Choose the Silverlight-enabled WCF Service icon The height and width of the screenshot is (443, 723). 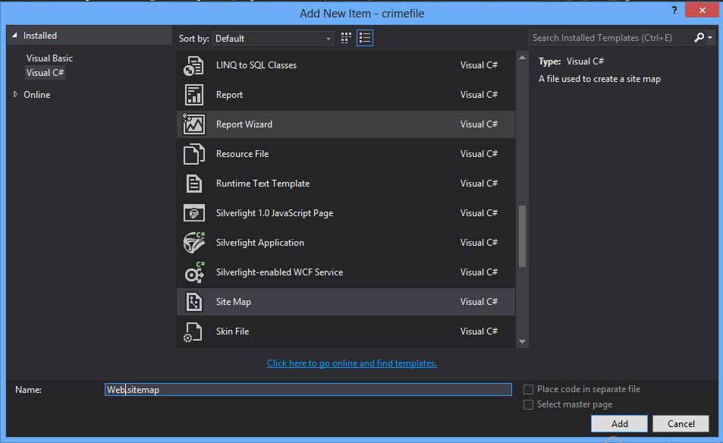[193, 272]
